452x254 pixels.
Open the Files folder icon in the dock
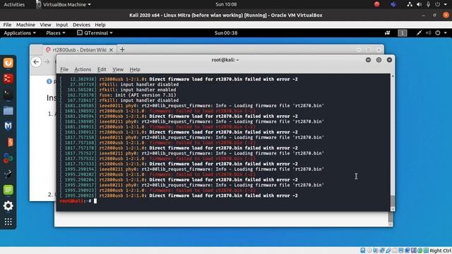[8, 111]
